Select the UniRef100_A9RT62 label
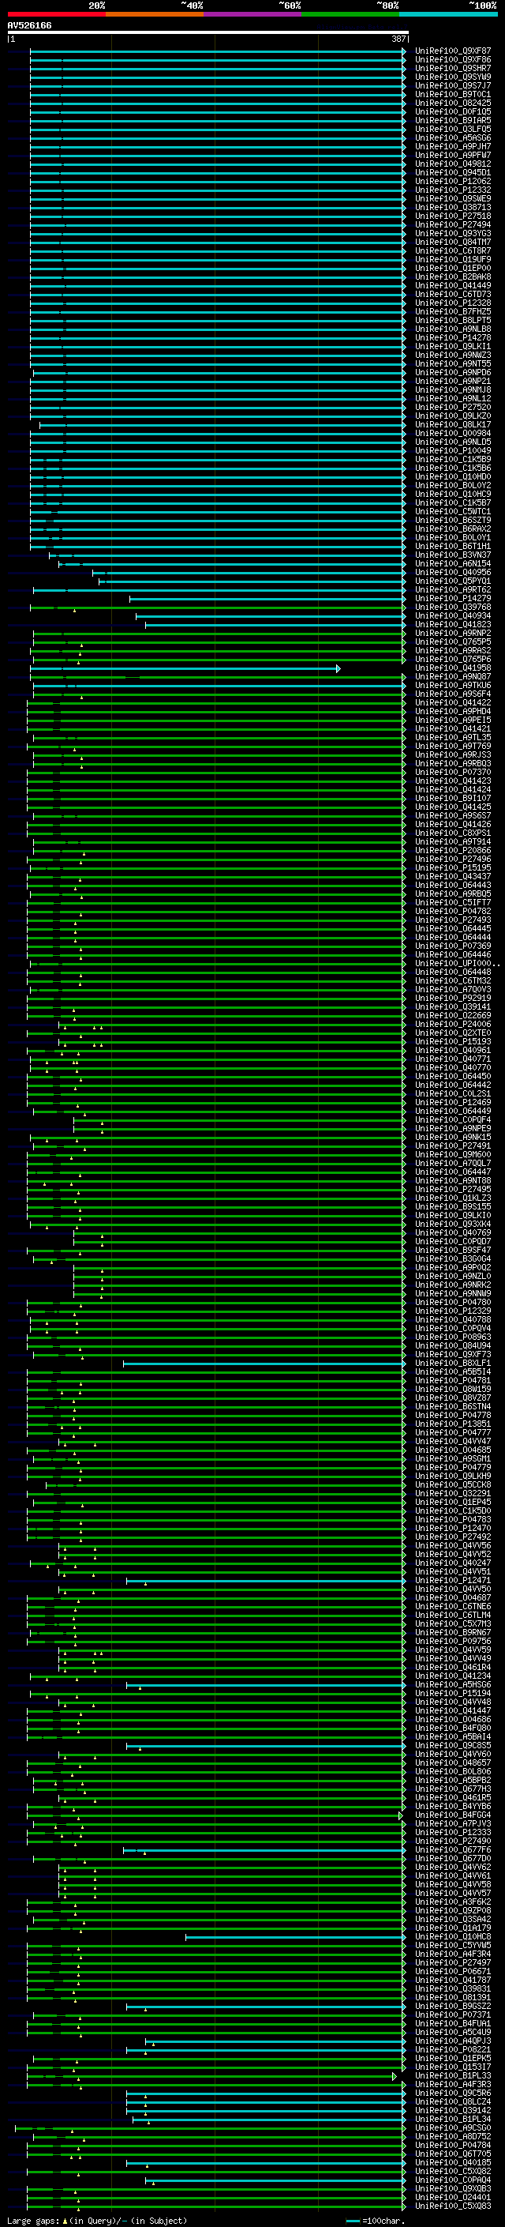The width and height of the screenshot is (505, 2227). point(453,589)
